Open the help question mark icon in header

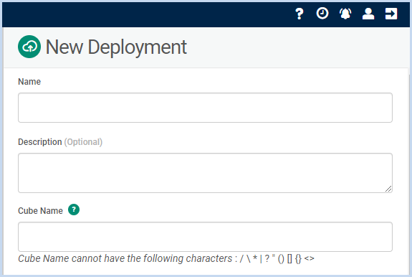[300, 14]
